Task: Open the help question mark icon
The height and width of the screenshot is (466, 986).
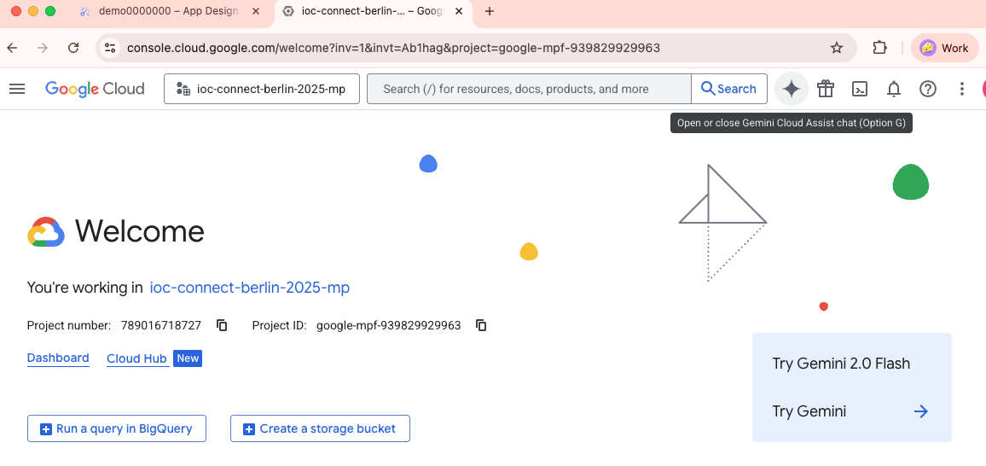Action: (x=927, y=89)
